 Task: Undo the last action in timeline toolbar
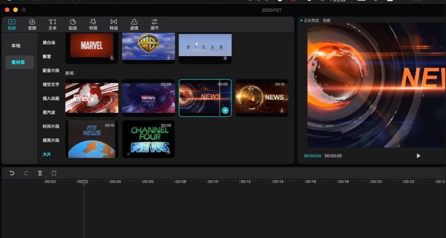tap(12, 173)
